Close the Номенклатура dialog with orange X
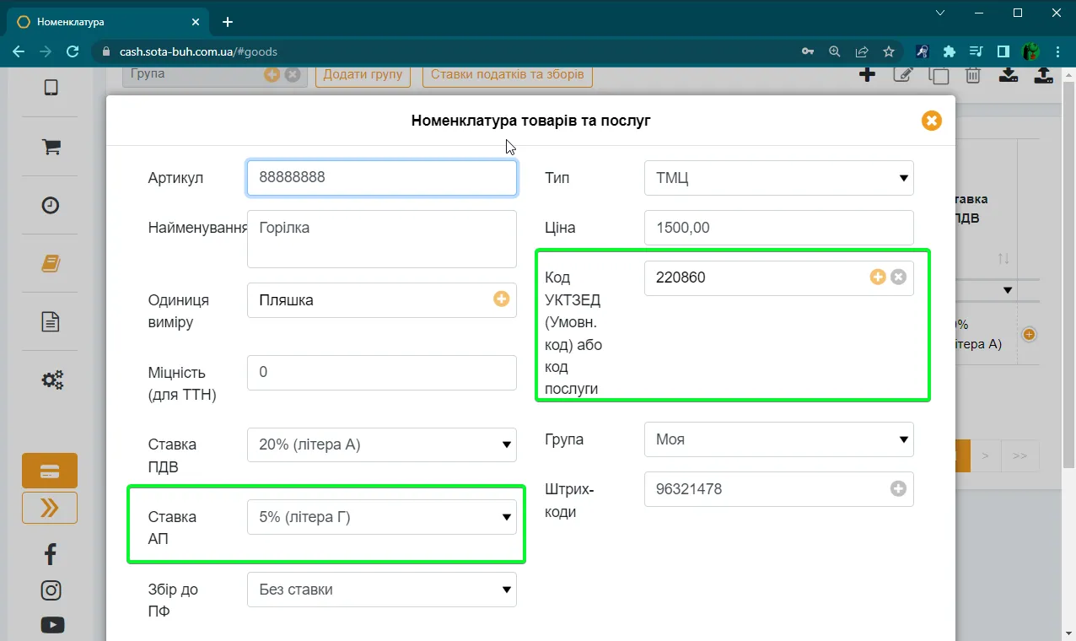The image size is (1076, 641). (x=932, y=121)
